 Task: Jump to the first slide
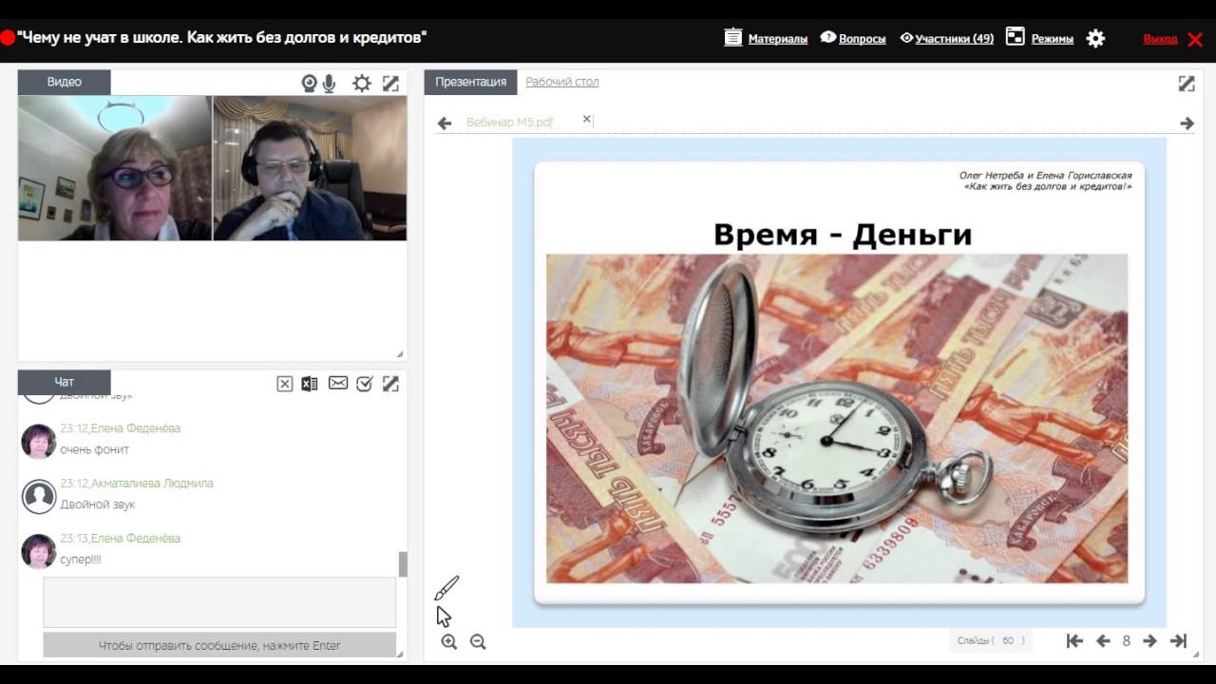tap(1074, 641)
